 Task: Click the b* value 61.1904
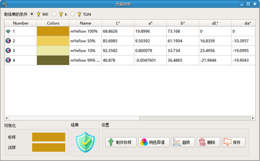(175, 41)
